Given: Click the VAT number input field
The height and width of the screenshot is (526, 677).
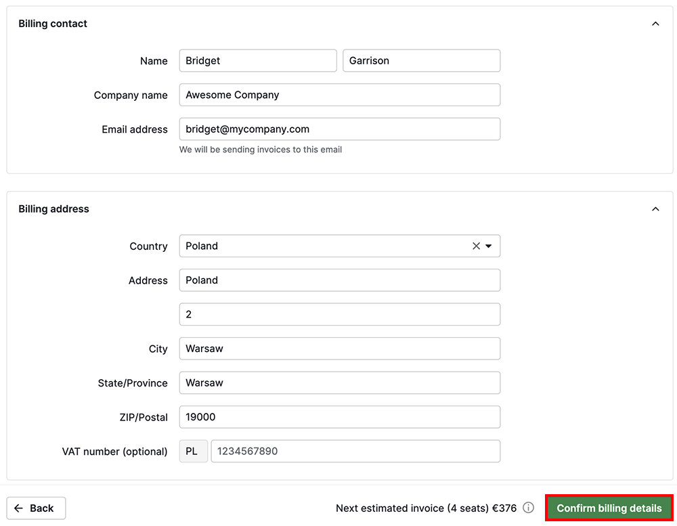Looking at the screenshot, I should click(355, 452).
